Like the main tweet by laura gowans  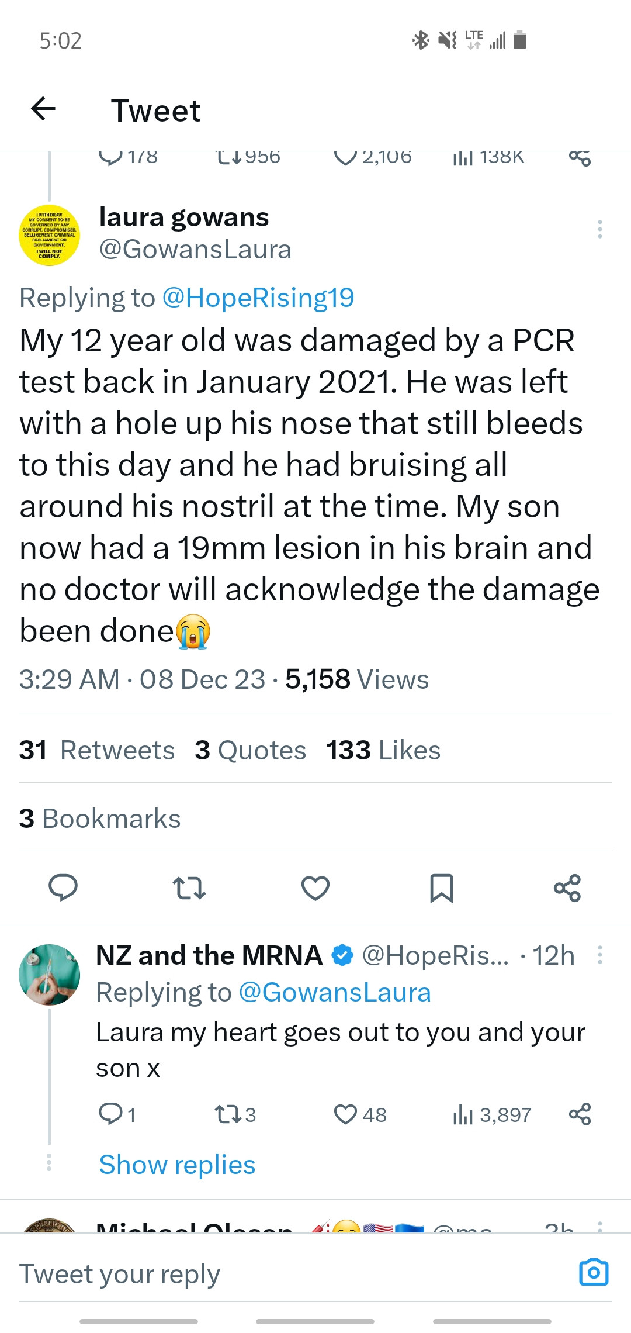(315, 887)
